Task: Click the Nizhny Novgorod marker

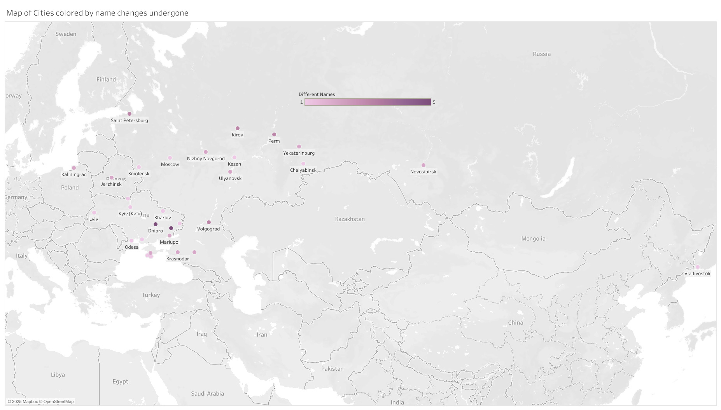Action: click(x=206, y=152)
